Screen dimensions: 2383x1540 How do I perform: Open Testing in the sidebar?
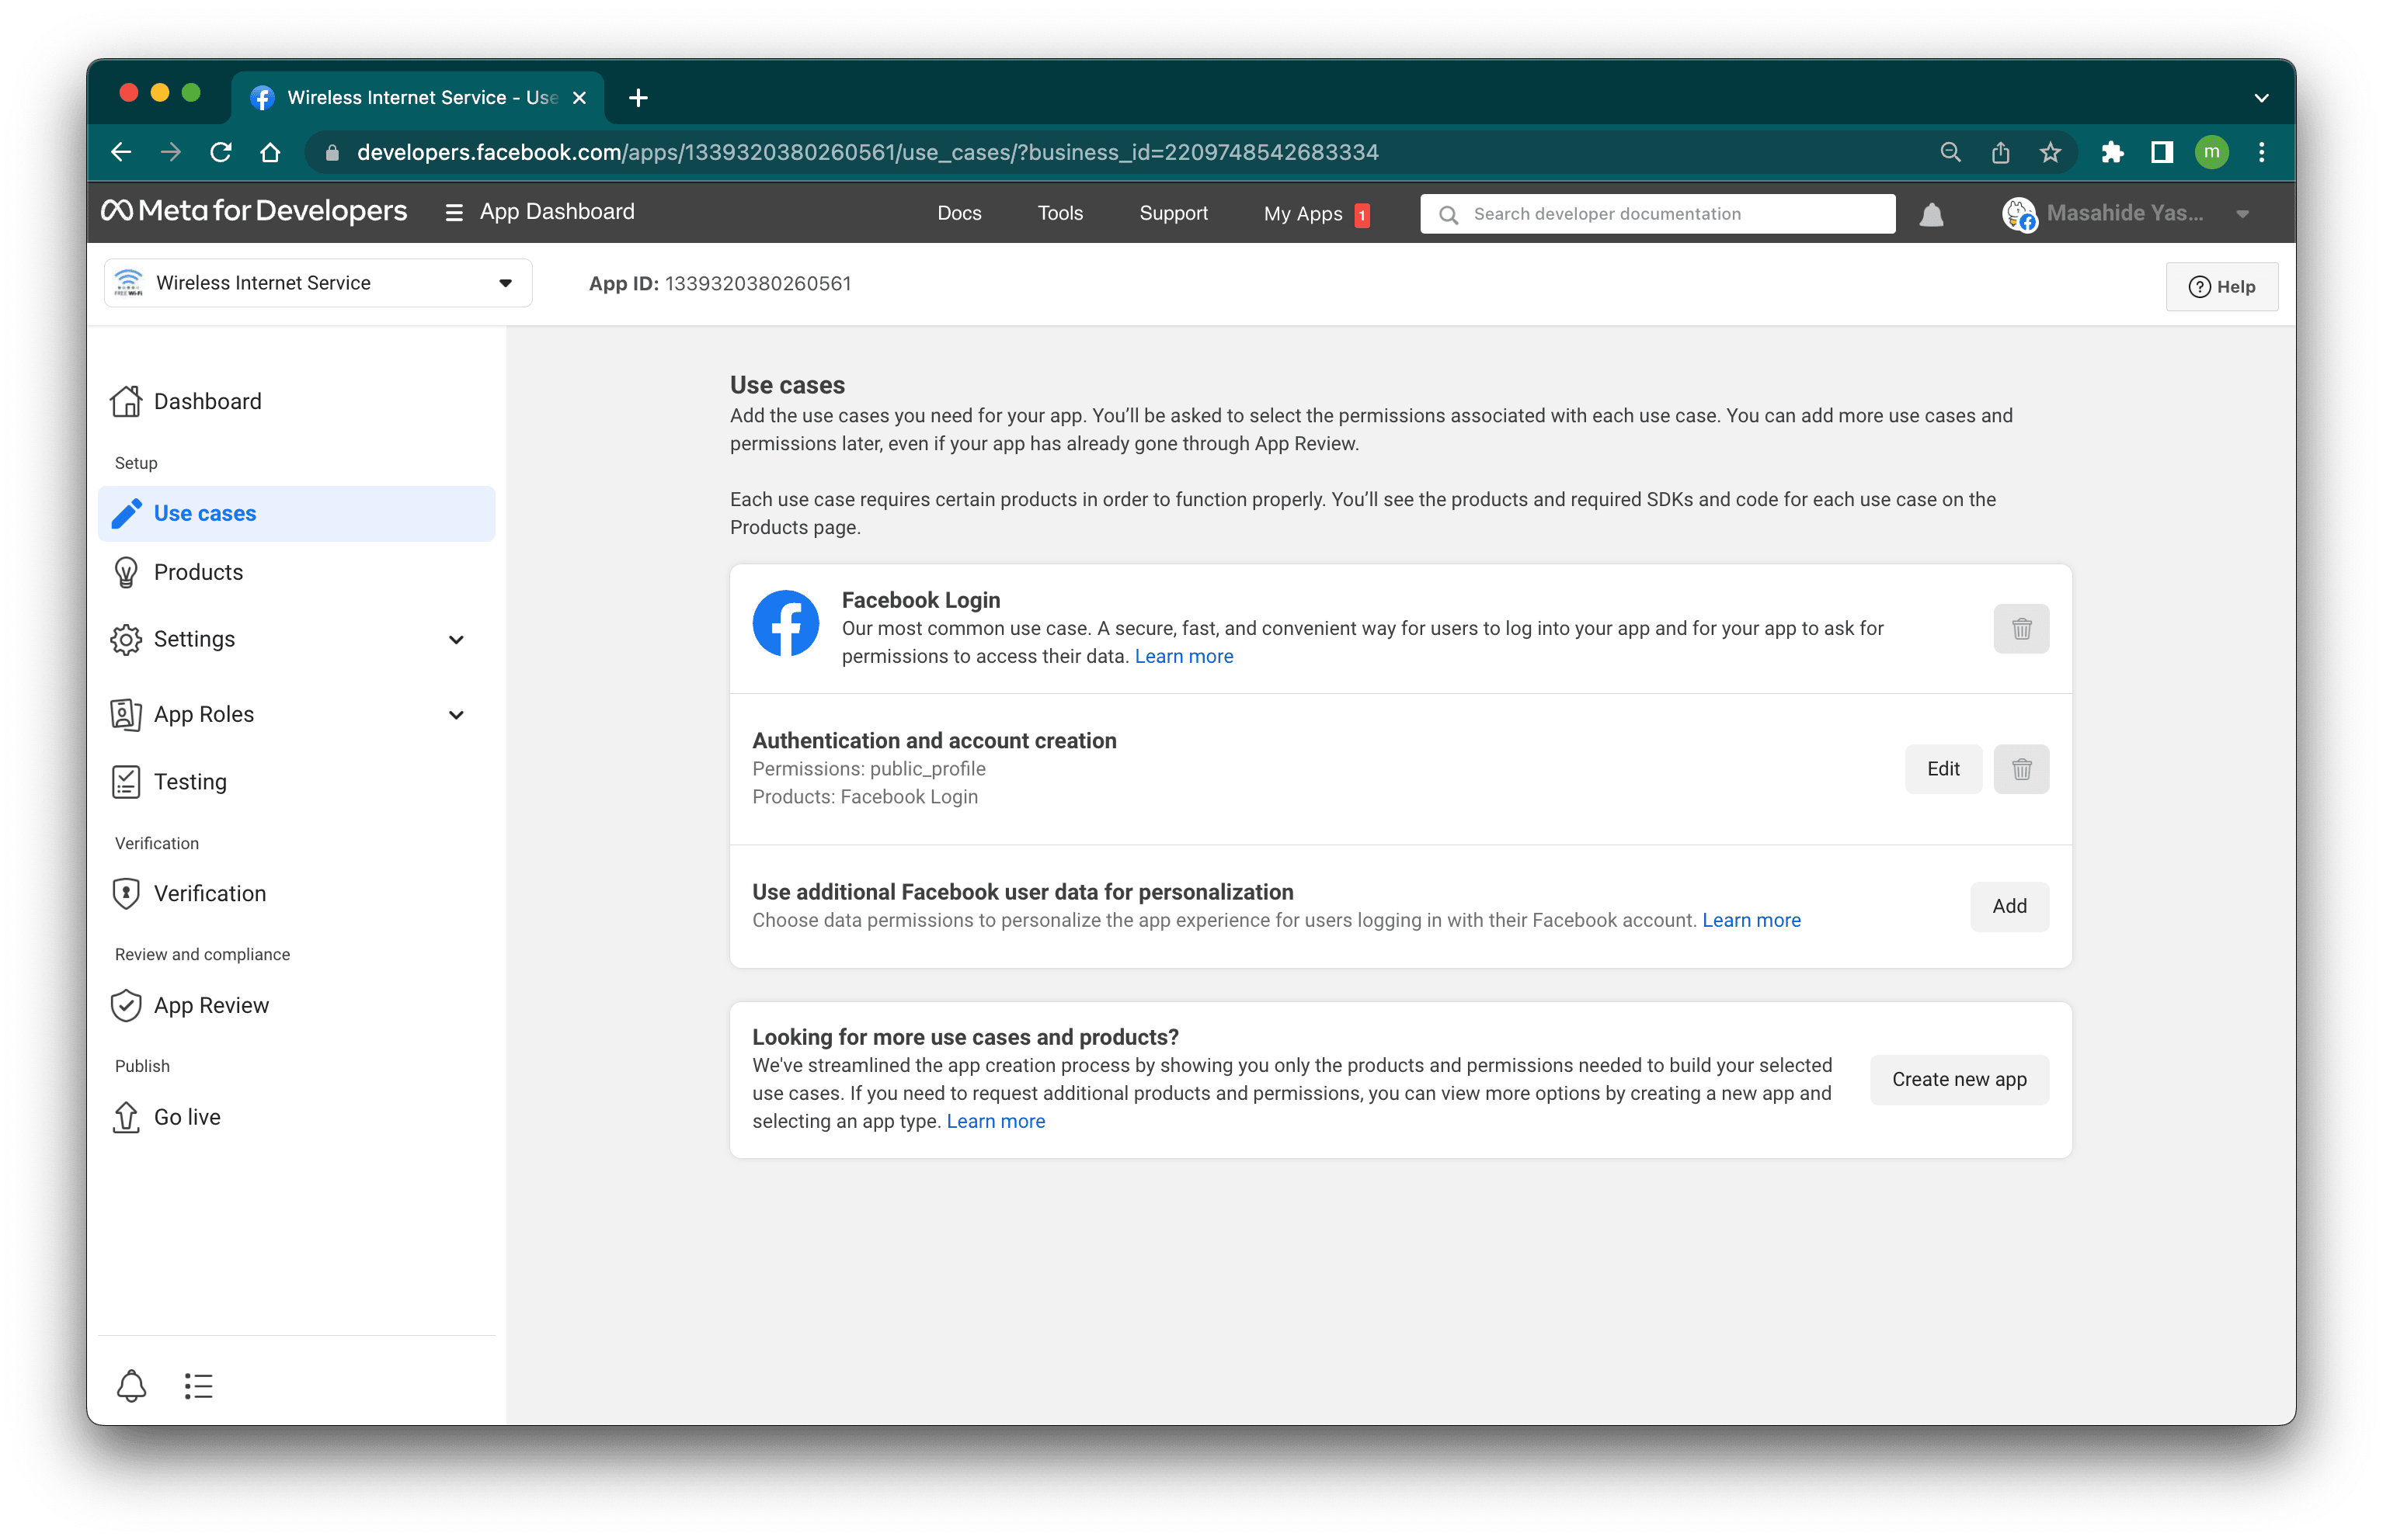click(296, 782)
